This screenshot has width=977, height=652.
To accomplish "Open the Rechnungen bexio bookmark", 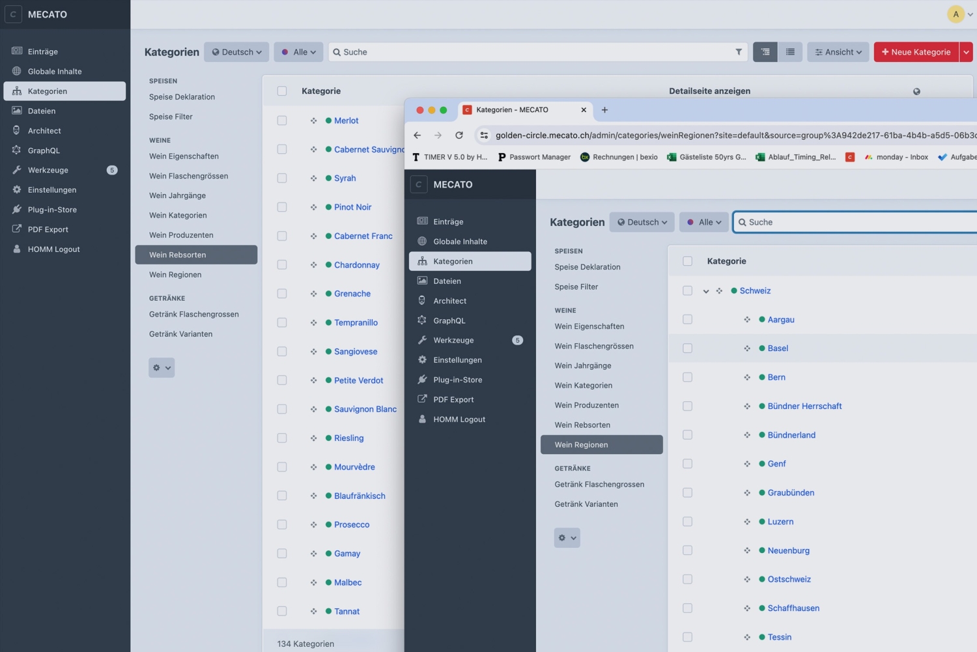I will tap(619, 157).
